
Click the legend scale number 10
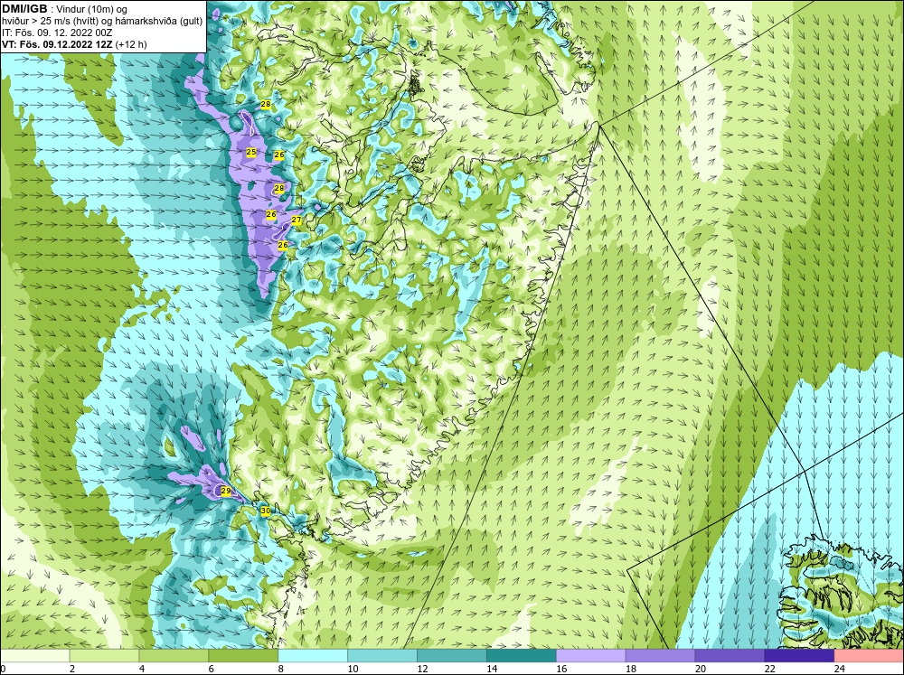[353, 669]
